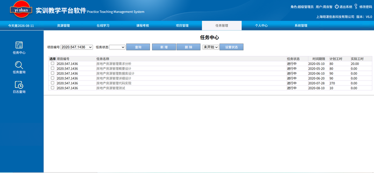Click the 退出系统 link text
Screen dimensions: 374x173
click(x=346, y=7)
